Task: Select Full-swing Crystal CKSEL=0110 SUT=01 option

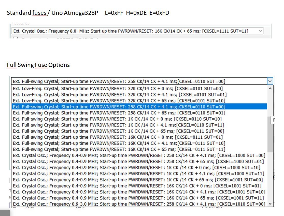Action: click(139, 113)
